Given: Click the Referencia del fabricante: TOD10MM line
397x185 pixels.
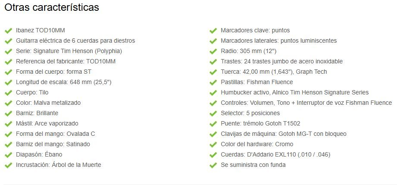Looking at the screenshot, I should click(x=66, y=62).
